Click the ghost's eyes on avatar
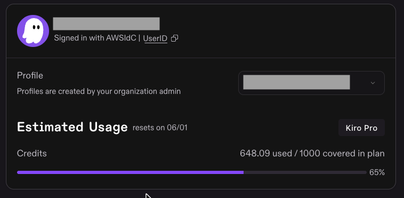 click(36, 27)
